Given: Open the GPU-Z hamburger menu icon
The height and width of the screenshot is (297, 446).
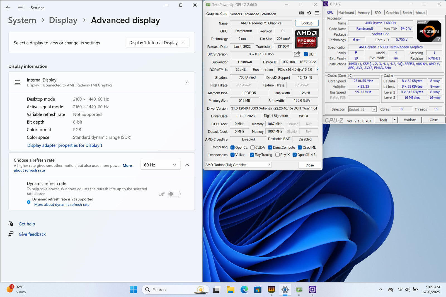Looking at the screenshot, I should click(317, 13).
